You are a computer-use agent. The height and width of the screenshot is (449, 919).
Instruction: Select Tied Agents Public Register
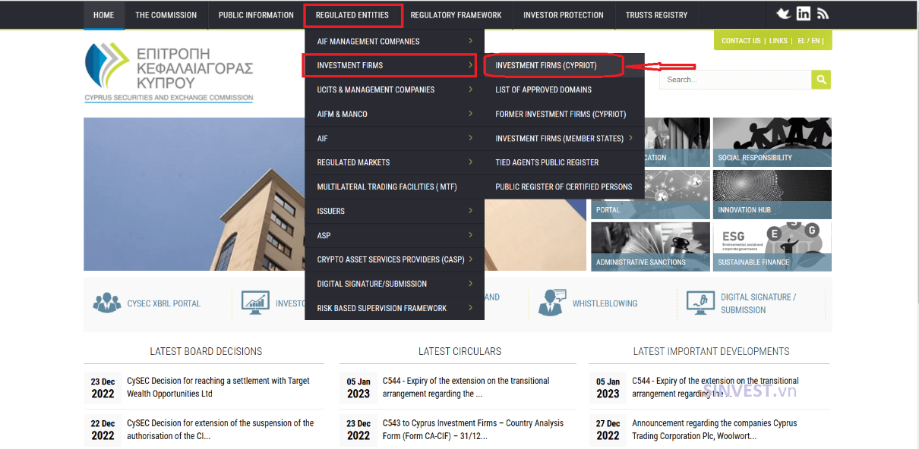coord(564,162)
